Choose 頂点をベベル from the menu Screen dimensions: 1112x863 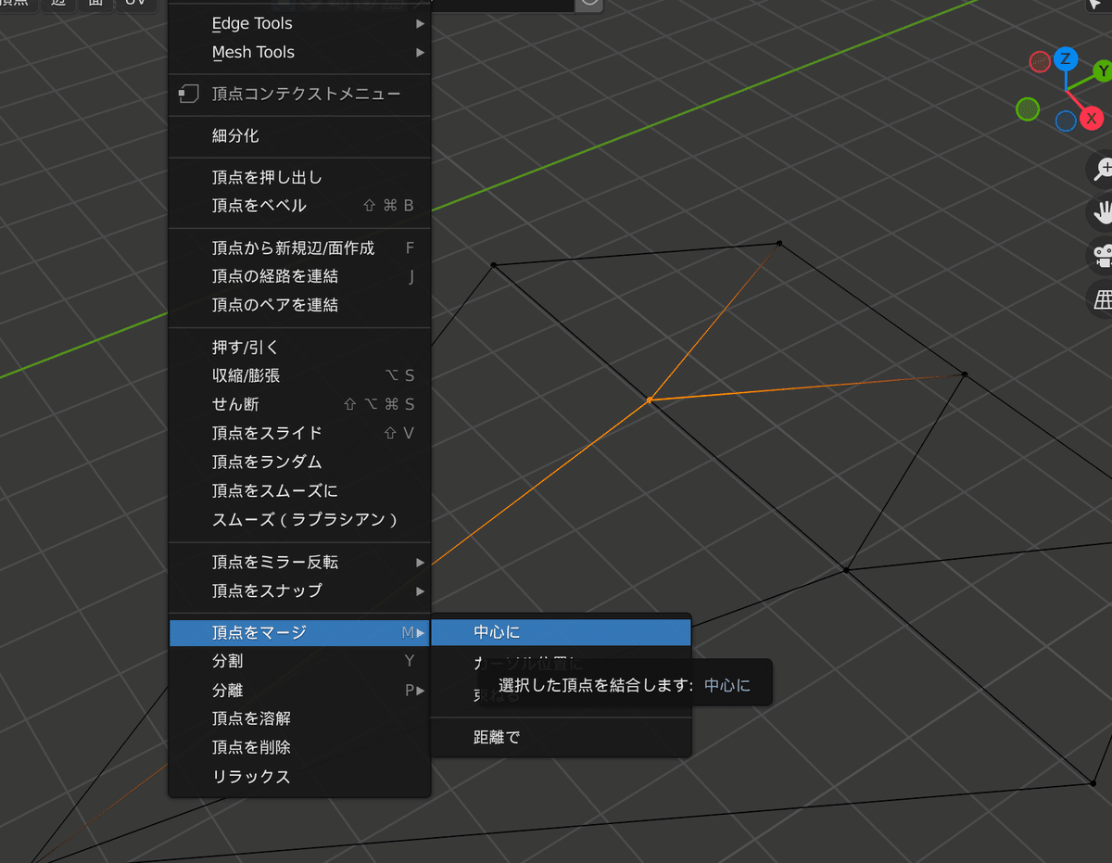coord(299,206)
